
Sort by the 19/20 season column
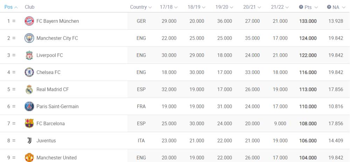point(224,7)
